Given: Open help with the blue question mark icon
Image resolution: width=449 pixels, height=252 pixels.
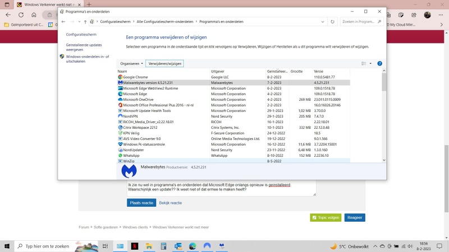Looking at the screenshot, I should [x=380, y=63].
